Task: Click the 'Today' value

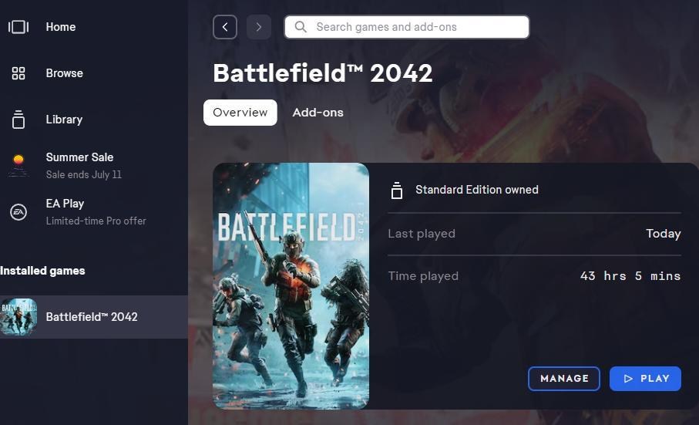Action: 664,234
